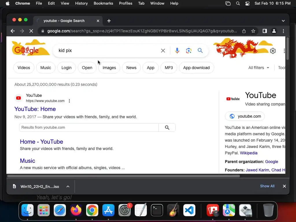
Task: Toggle Chrome's side panel icon
Action: (265, 31)
